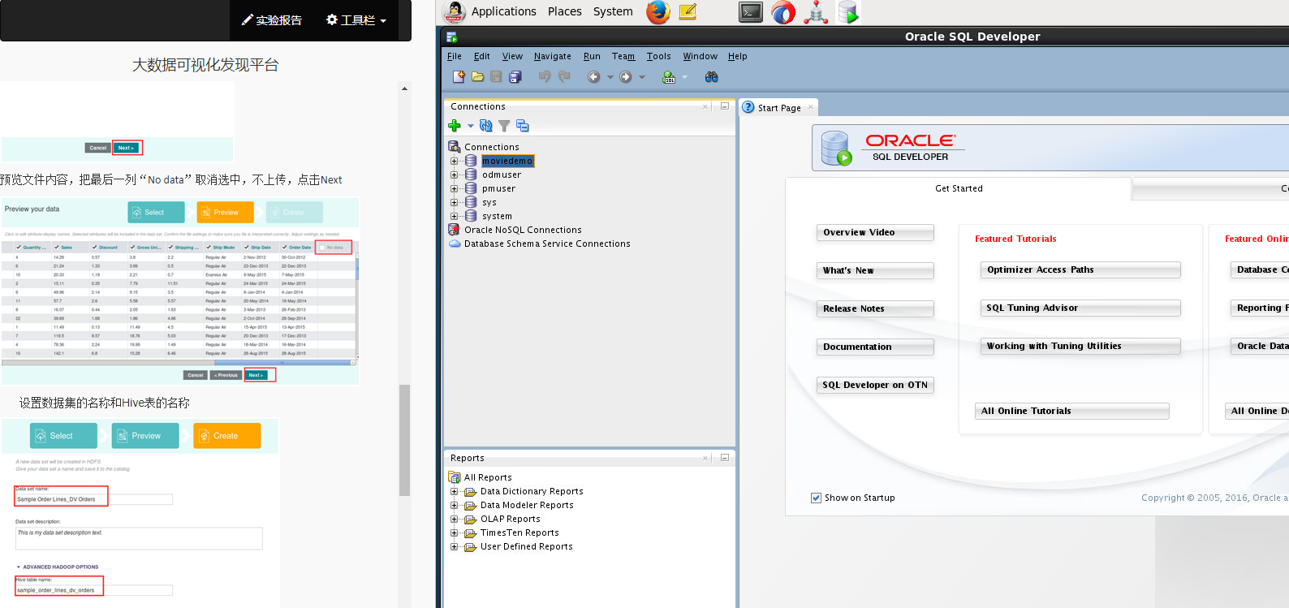1289x608 pixels.
Task: Click the Open folder toolbar icon
Action: pyautogui.click(x=477, y=76)
